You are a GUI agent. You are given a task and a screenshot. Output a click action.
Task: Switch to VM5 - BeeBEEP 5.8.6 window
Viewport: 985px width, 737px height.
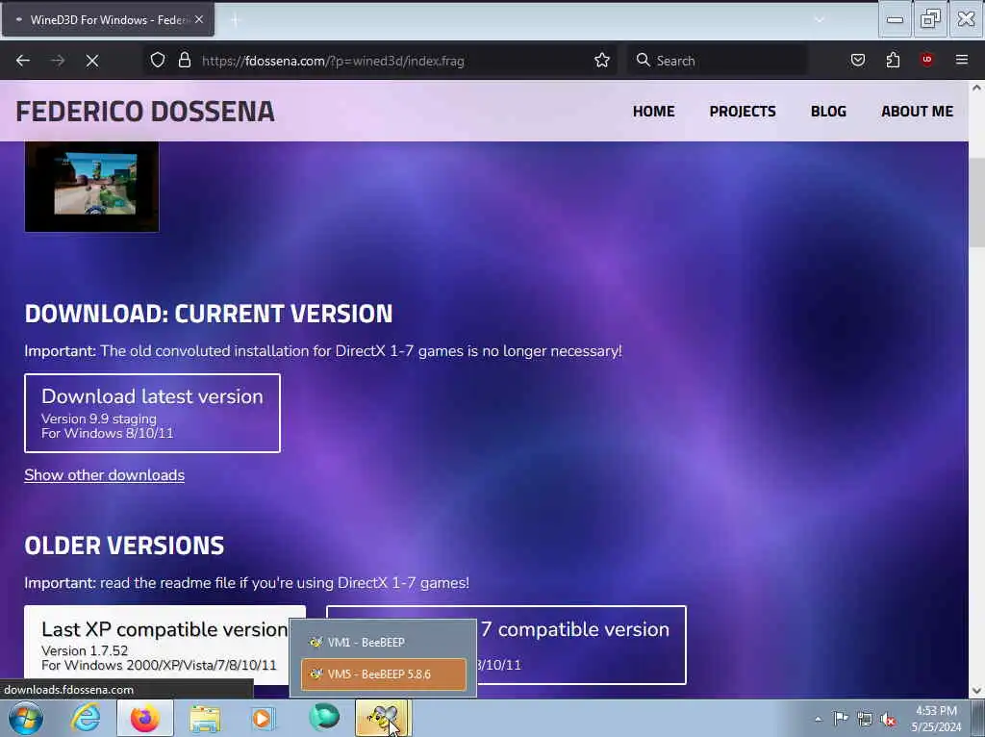point(383,674)
